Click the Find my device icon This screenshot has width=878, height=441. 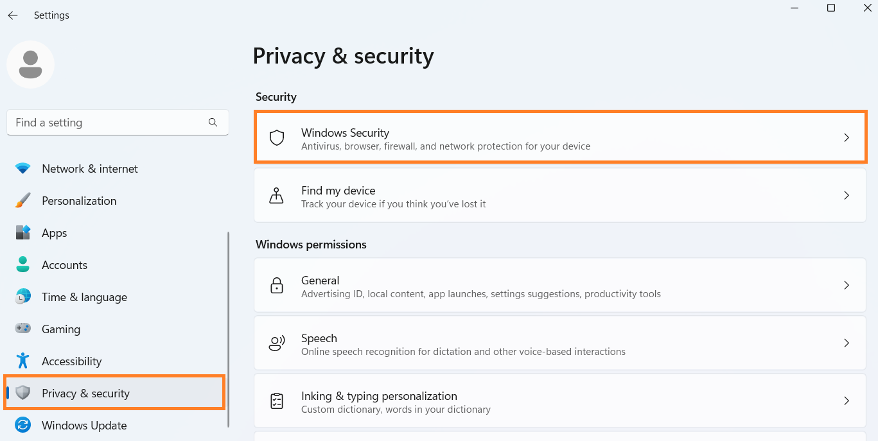tap(277, 196)
